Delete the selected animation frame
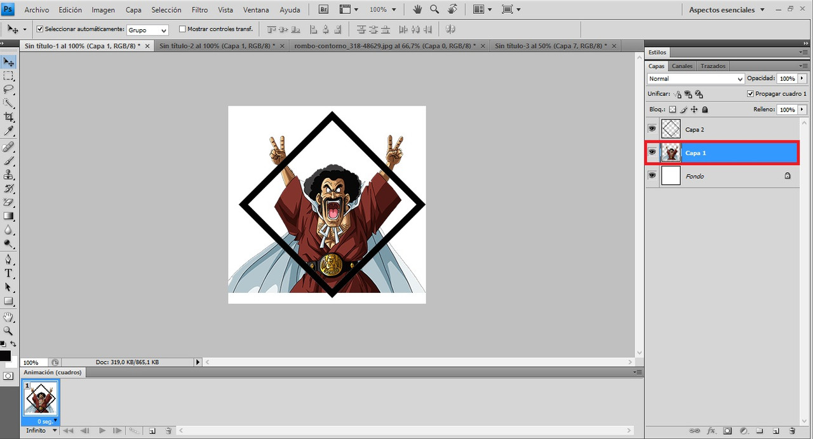The height and width of the screenshot is (439, 813). tap(168, 431)
